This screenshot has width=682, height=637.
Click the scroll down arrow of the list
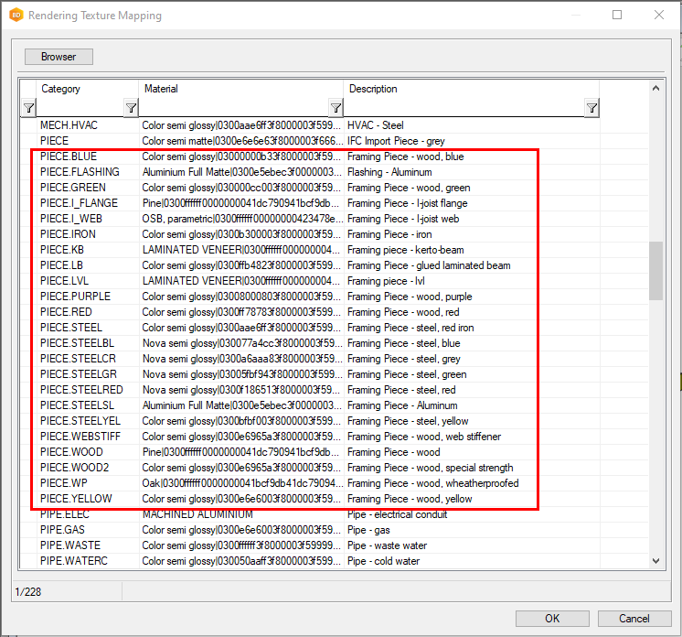point(655,561)
